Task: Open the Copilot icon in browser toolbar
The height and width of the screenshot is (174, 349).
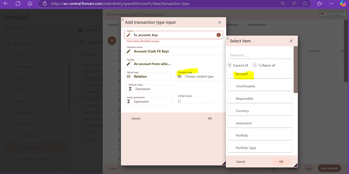Action: point(343,4)
